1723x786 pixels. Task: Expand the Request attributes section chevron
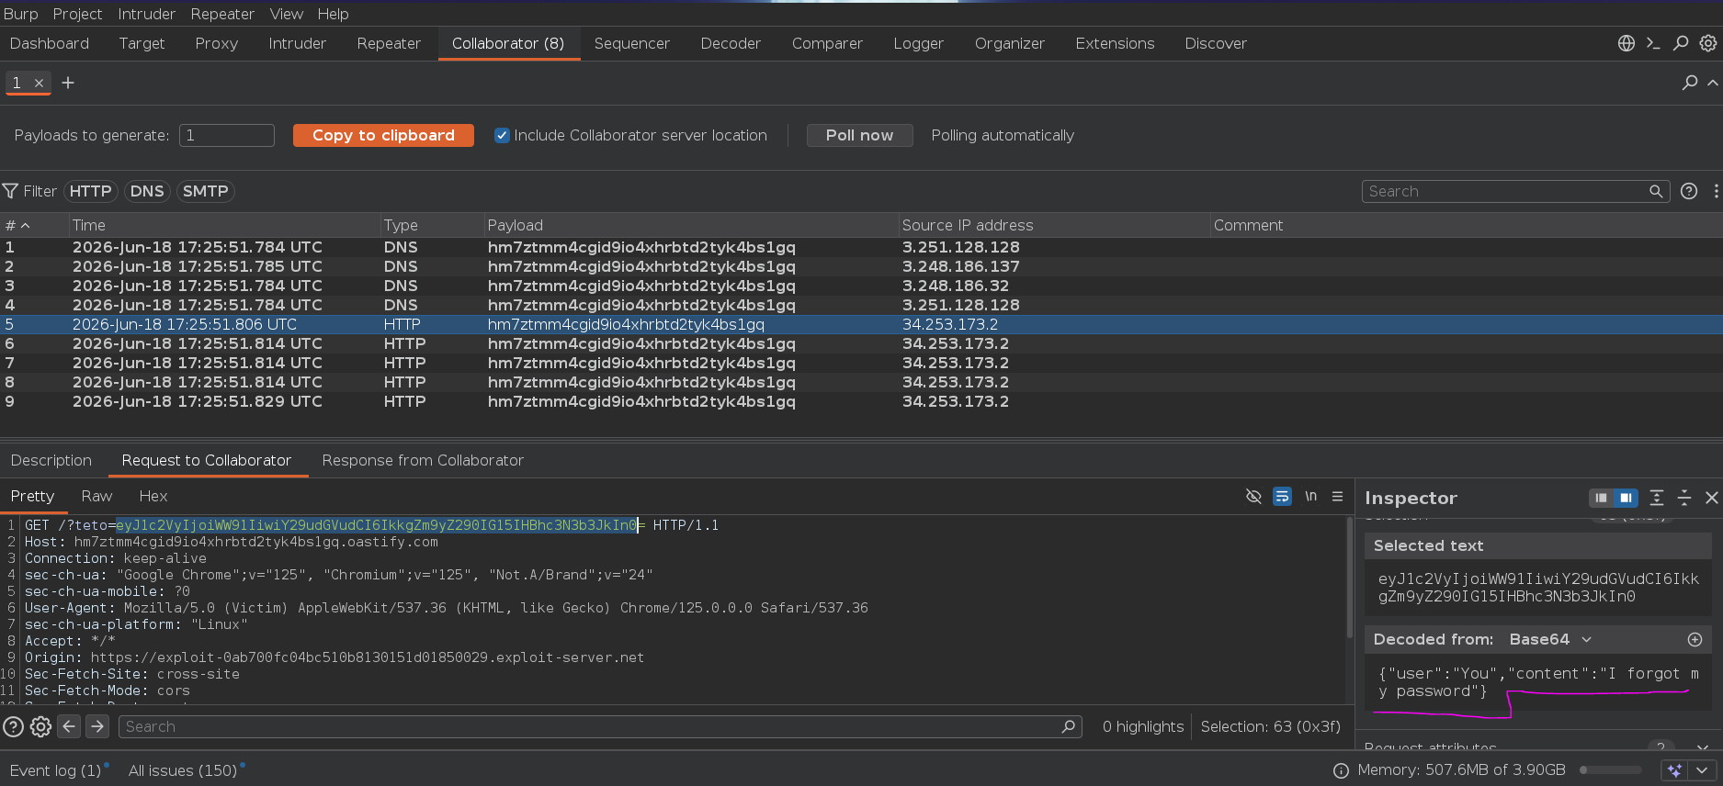coord(1703,747)
